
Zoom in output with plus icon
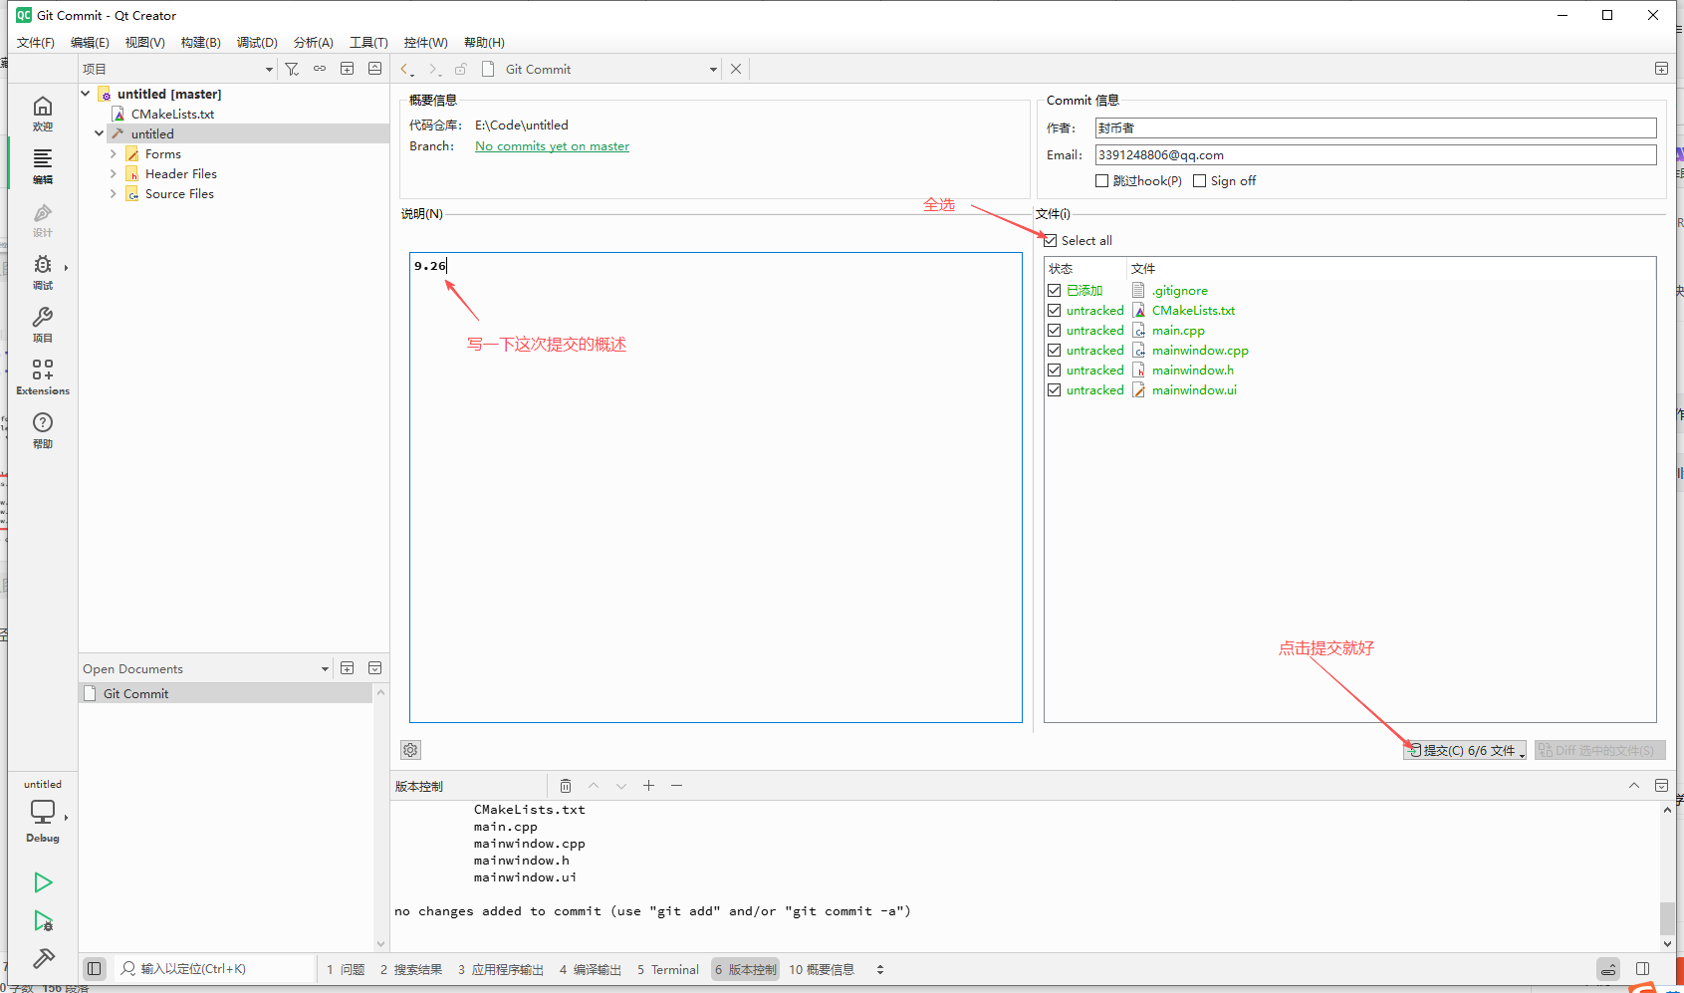click(648, 786)
